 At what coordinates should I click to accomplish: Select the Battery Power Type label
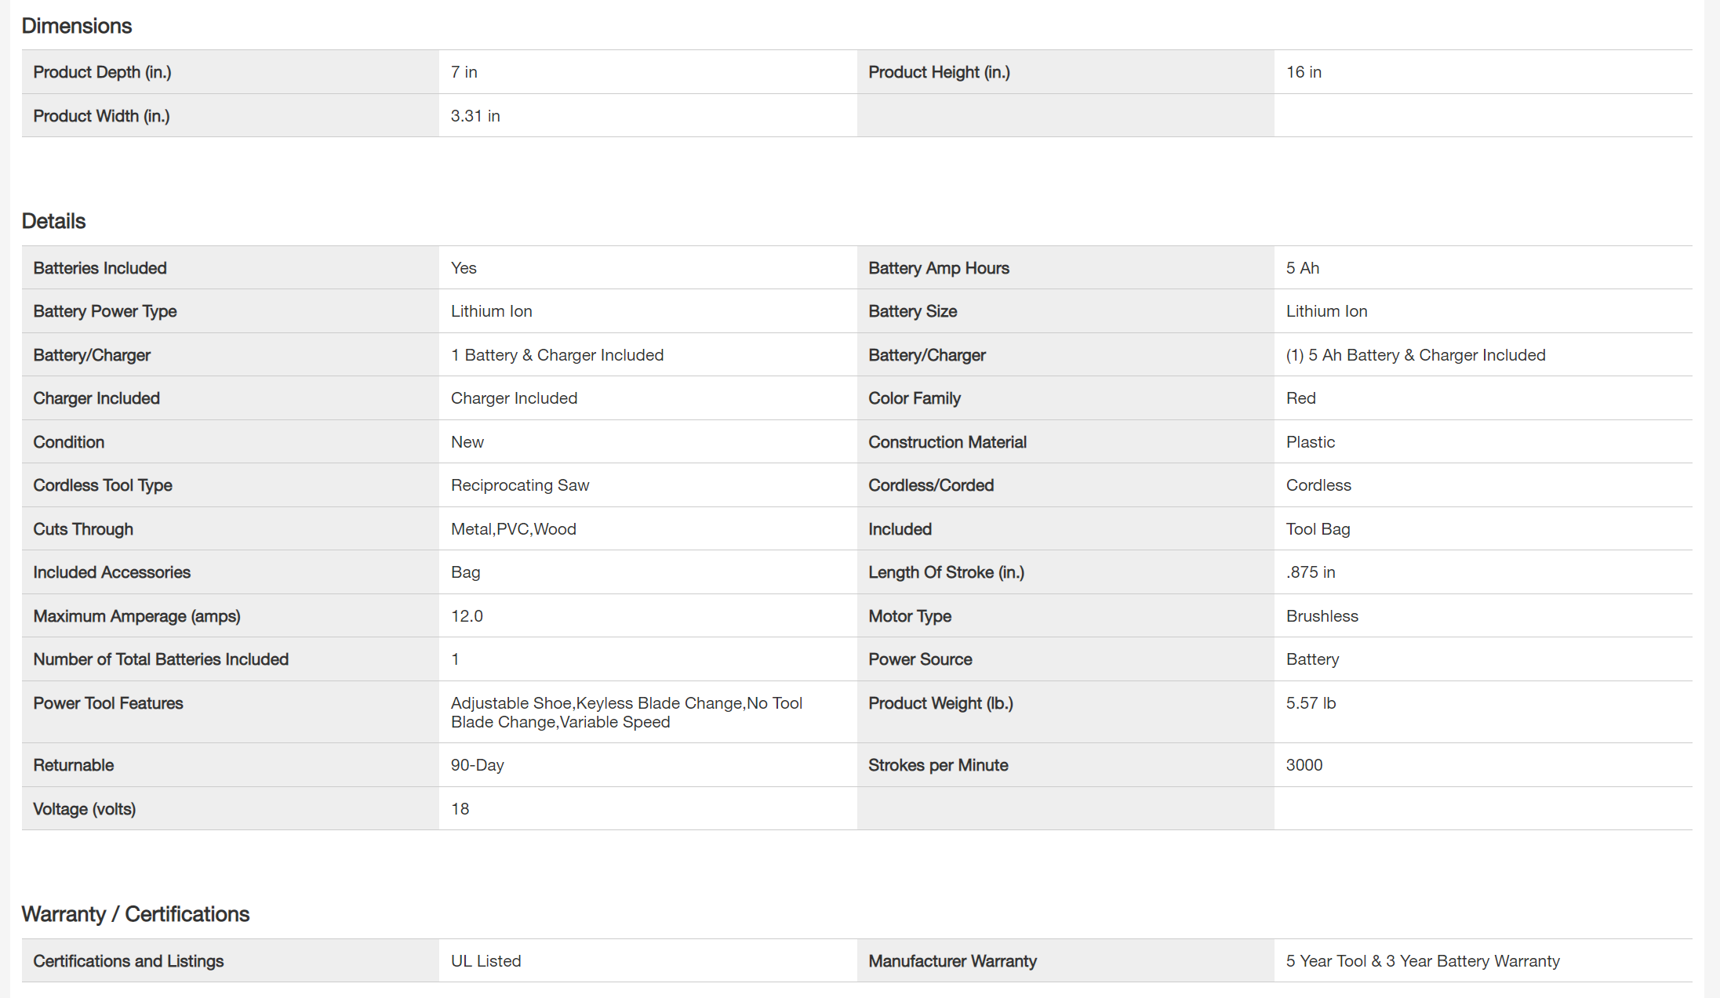tap(104, 311)
